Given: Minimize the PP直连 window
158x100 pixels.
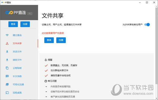Looking at the screenshot, I should 140,2.
